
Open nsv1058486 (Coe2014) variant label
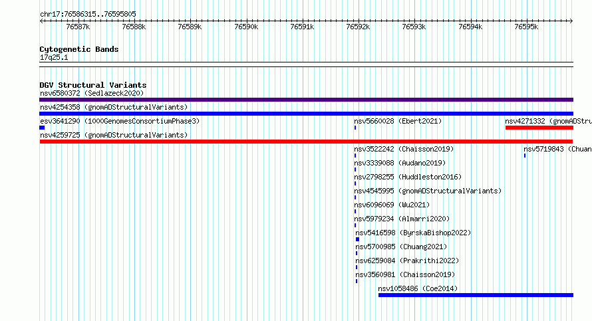click(418, 288)
